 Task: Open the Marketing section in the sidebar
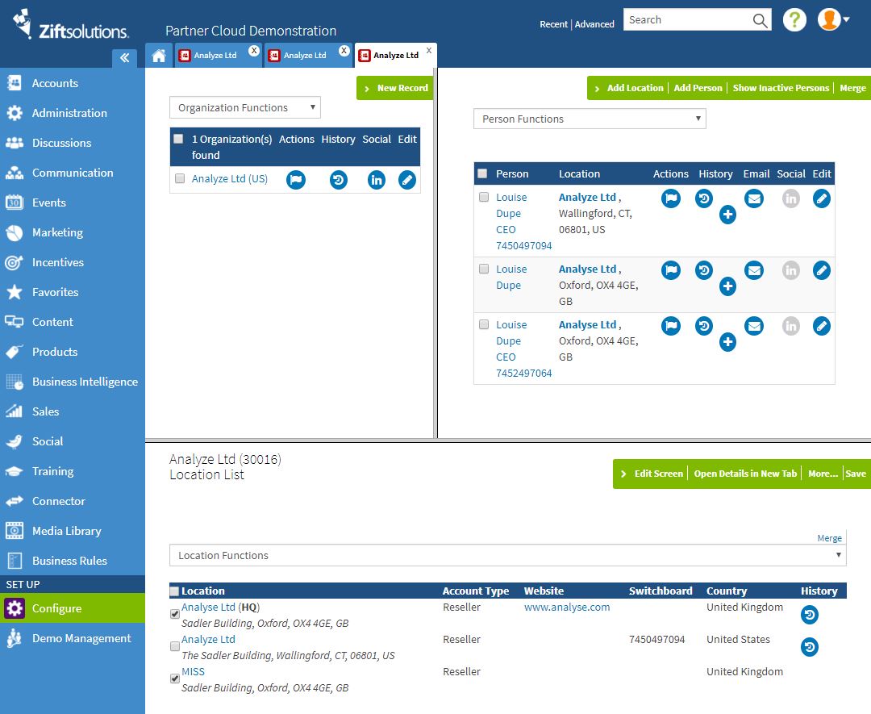coord(56,232)
